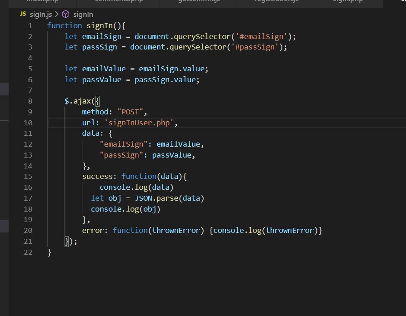
Task: Open the signIn function breadcrumb label
Action: (82, 14)
